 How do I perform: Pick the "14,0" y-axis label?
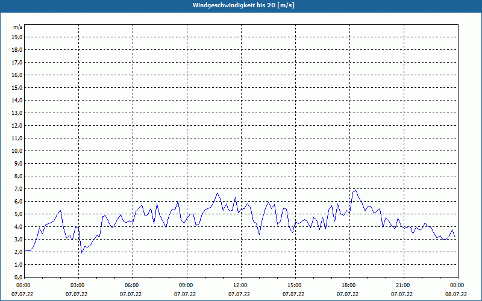pyautogui.click(x=17, y=100)
